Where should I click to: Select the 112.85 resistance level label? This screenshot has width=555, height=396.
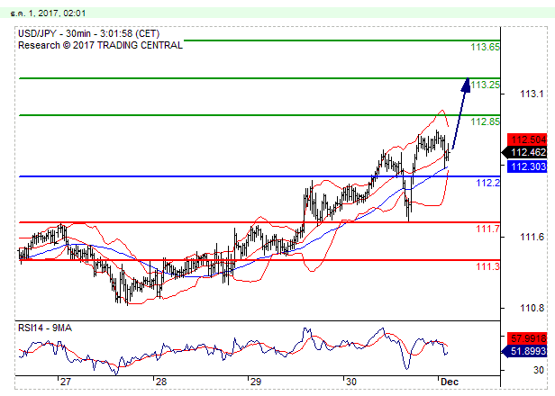487,121
